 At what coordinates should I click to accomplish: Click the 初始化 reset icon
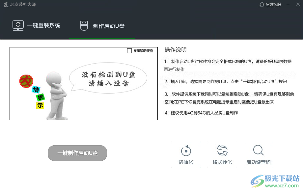[186, 150]
